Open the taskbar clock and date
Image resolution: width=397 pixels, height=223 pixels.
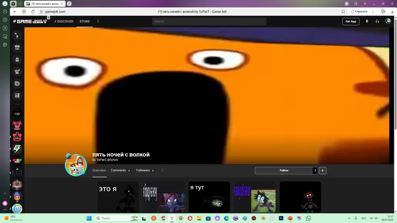[x=387, y=218]
